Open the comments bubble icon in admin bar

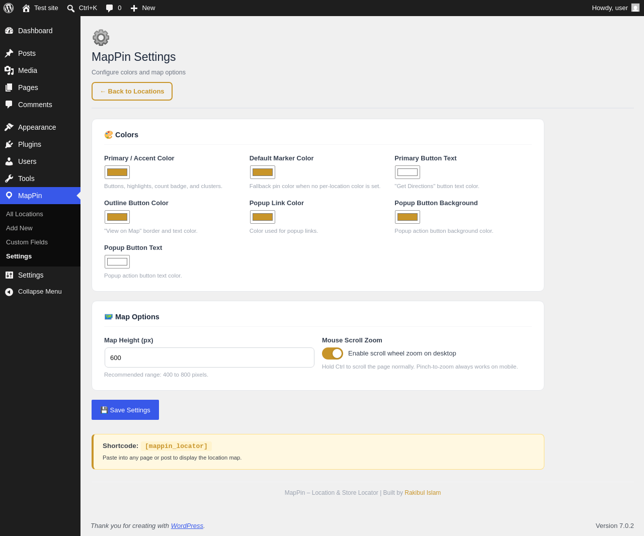pos(109,8)
